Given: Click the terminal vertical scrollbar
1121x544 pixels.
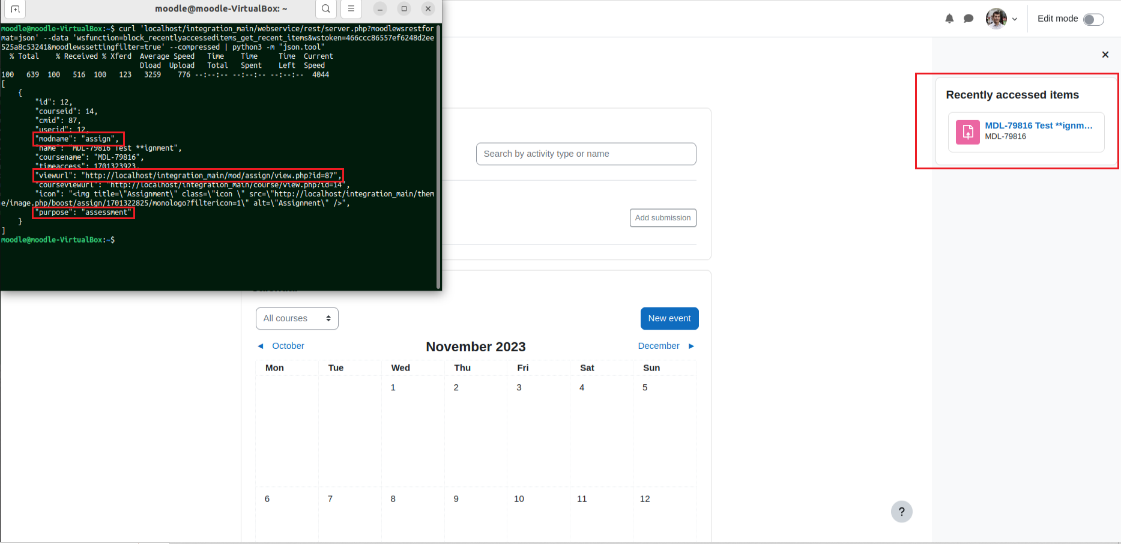Looking at the screenshot, I should click(438, 157).
